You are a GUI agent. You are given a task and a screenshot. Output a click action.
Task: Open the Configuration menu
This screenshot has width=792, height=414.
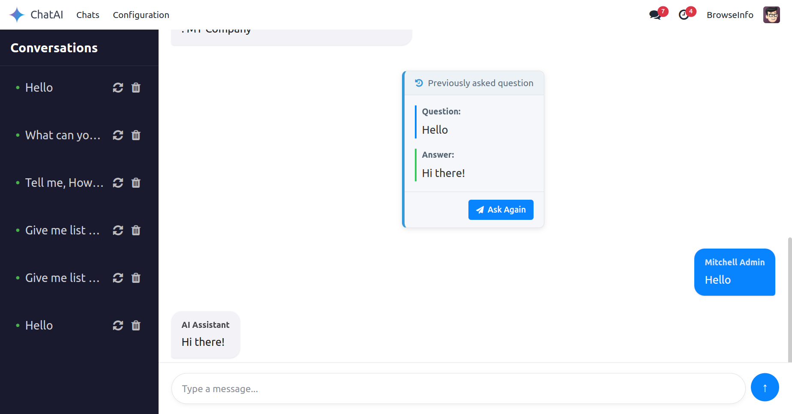[141, 15]
